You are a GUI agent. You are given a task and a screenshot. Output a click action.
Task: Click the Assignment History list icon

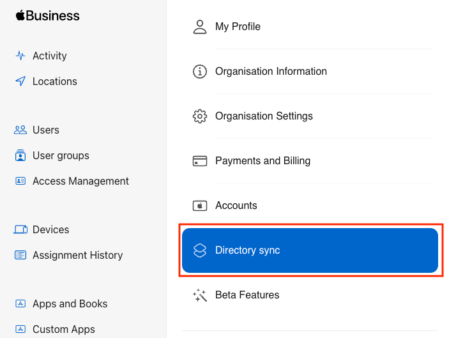click(20, 255)
